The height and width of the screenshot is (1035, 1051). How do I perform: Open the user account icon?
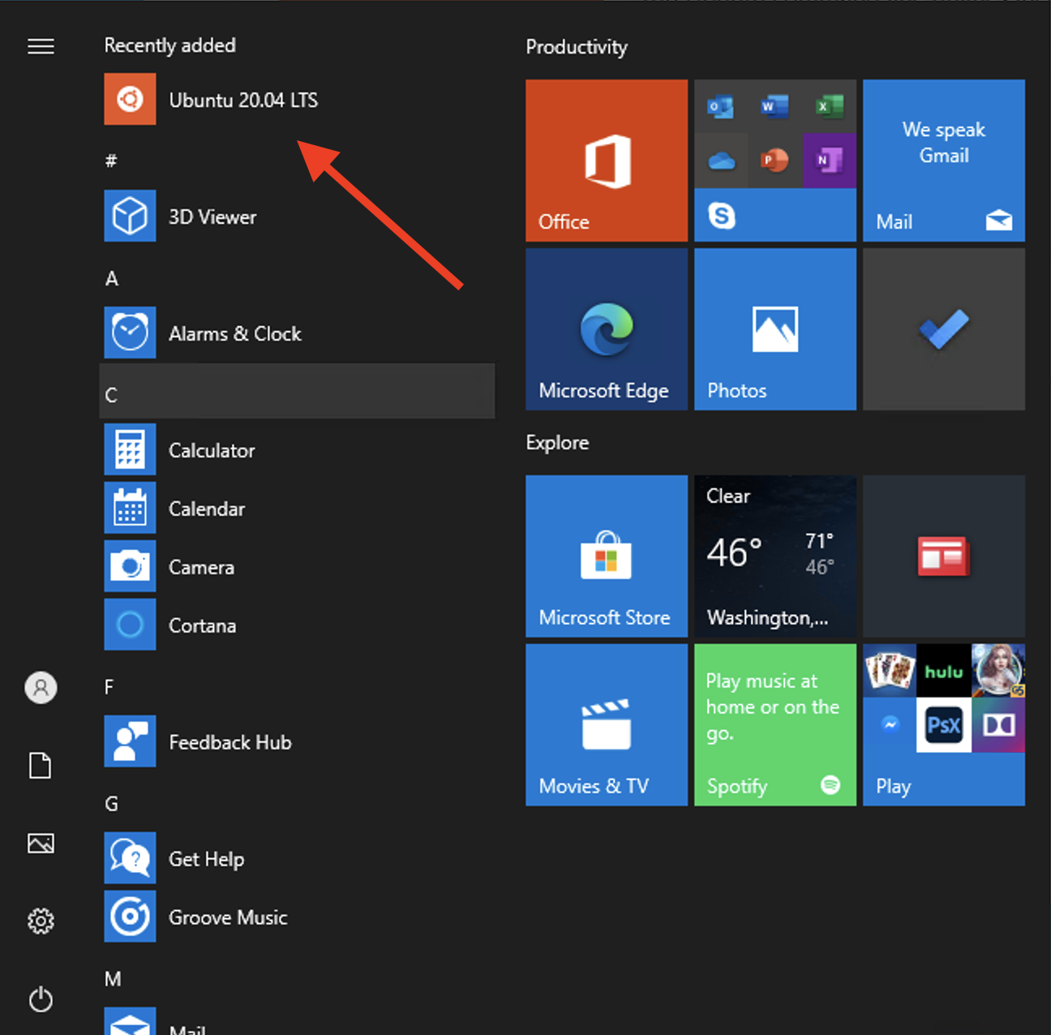(41, 687)
